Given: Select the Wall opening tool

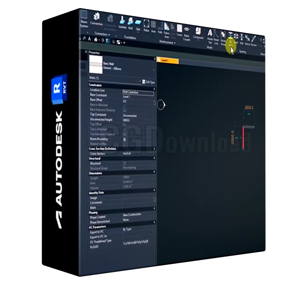Looking at the screenshot, I should click(x=242, y=39).
